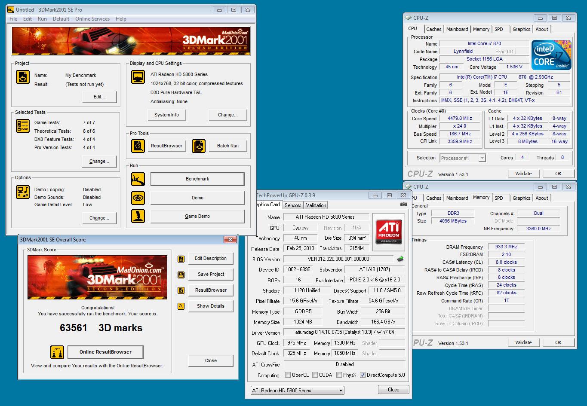Click Change... button in Selected Tests
This screenshot has height=406, width=587.
pos(99,162)
